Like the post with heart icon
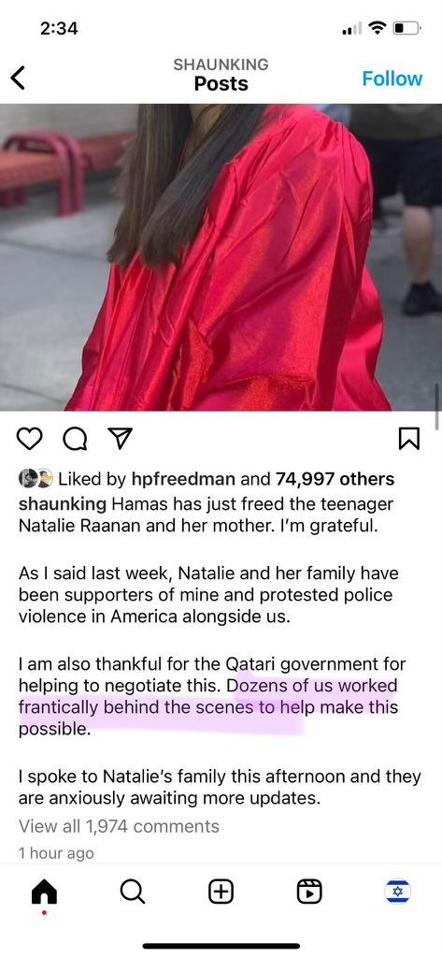442x958 pixels. click(30, 439)
